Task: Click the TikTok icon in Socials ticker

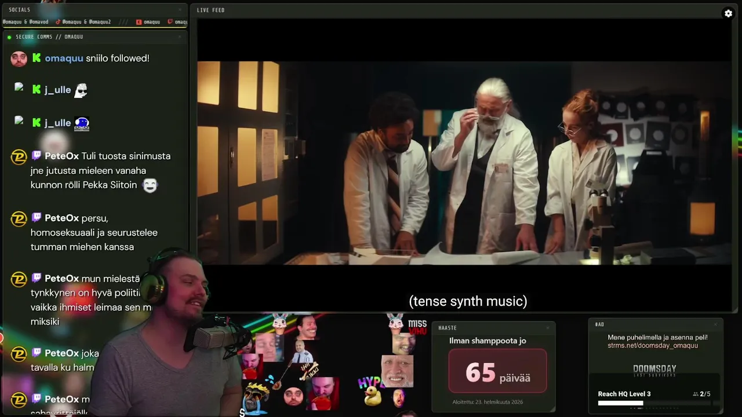Action: [x=58, y=22]
